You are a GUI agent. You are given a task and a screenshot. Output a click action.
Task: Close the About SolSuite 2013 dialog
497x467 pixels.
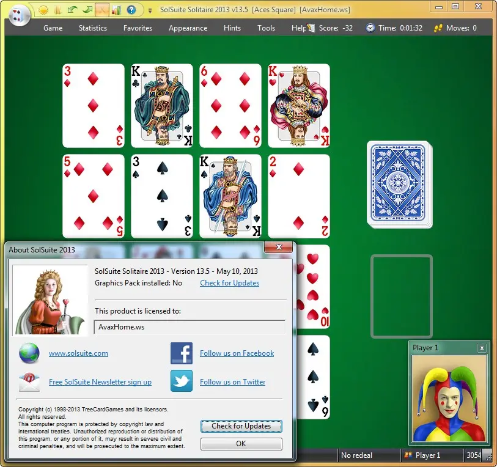pos(279,247)
